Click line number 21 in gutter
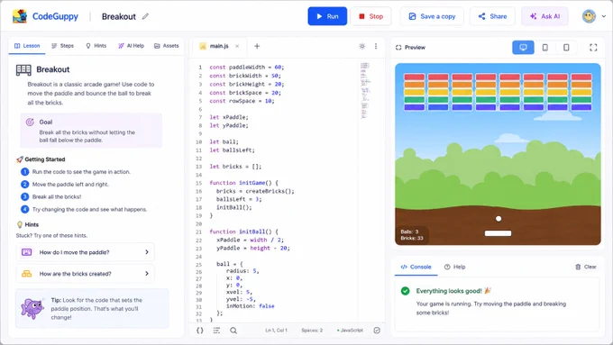 click(198, 232)
